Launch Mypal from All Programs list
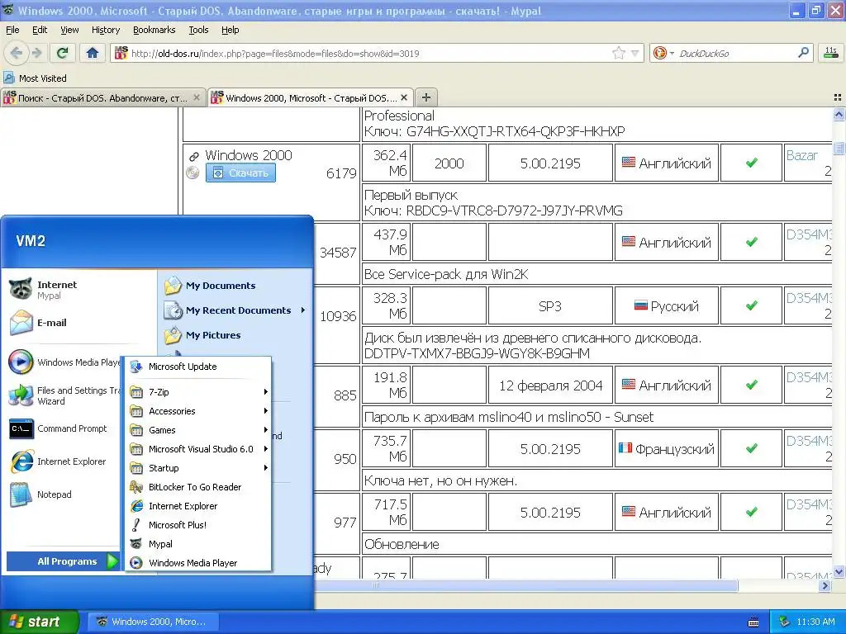This screenshot has height=634, width=846. coord(198,544)
